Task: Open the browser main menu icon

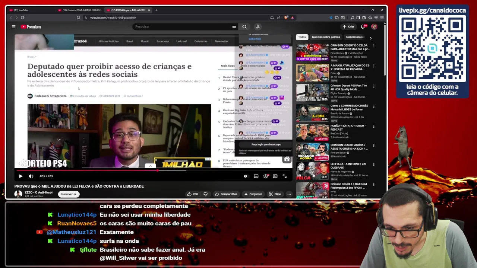Action: coord(382,17)
